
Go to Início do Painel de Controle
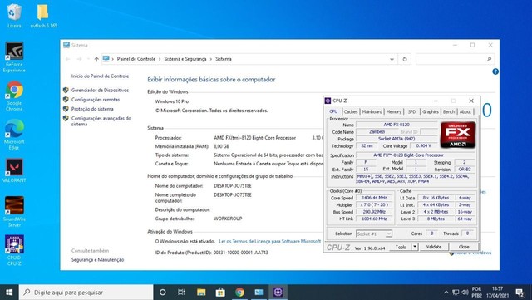100,76
